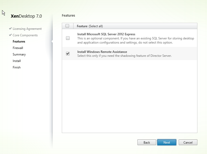Screen dimensions: 207x154
Task: Click the XenDesktop 7.0 title
Action: click(26, 16)
